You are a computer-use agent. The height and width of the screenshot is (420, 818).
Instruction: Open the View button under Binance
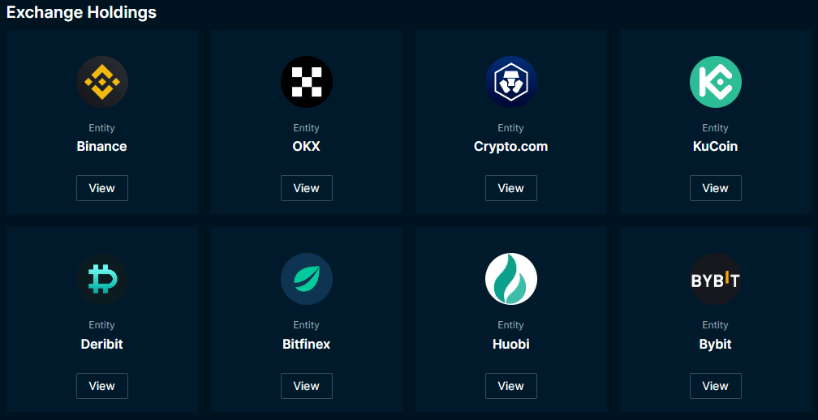(101, 188)
